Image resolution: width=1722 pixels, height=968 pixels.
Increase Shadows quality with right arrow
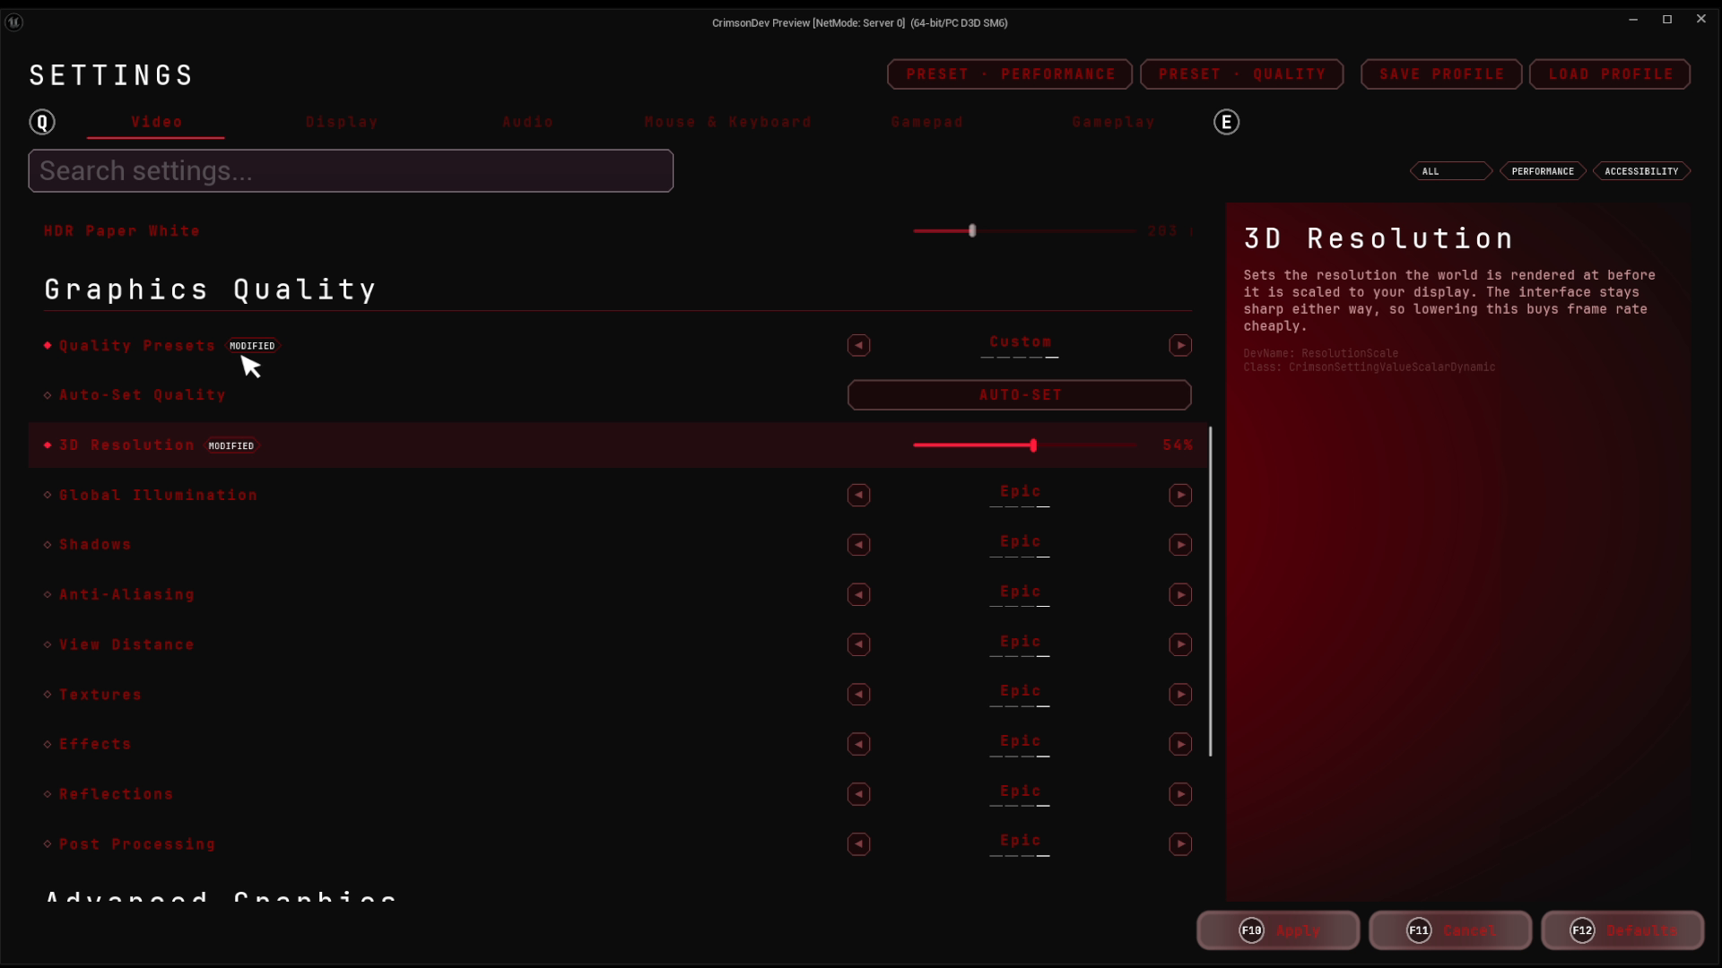tap(1180, 545)
